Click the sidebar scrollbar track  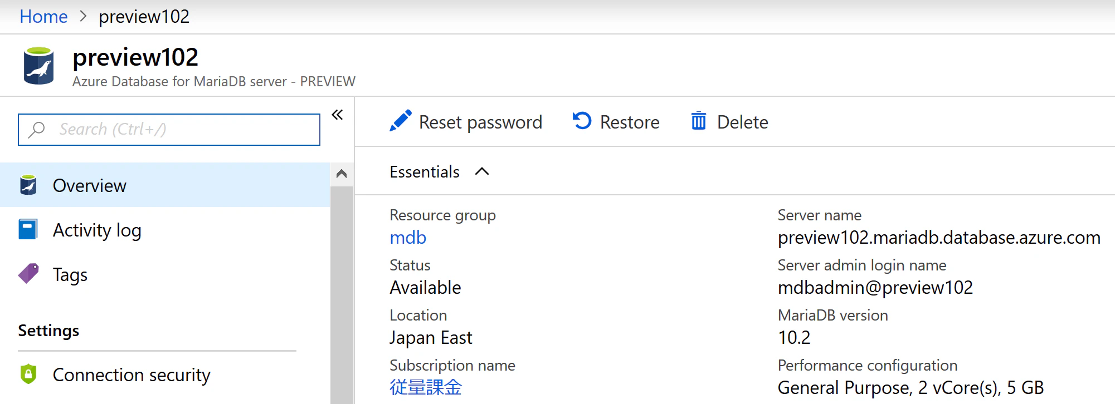[342, 295]
